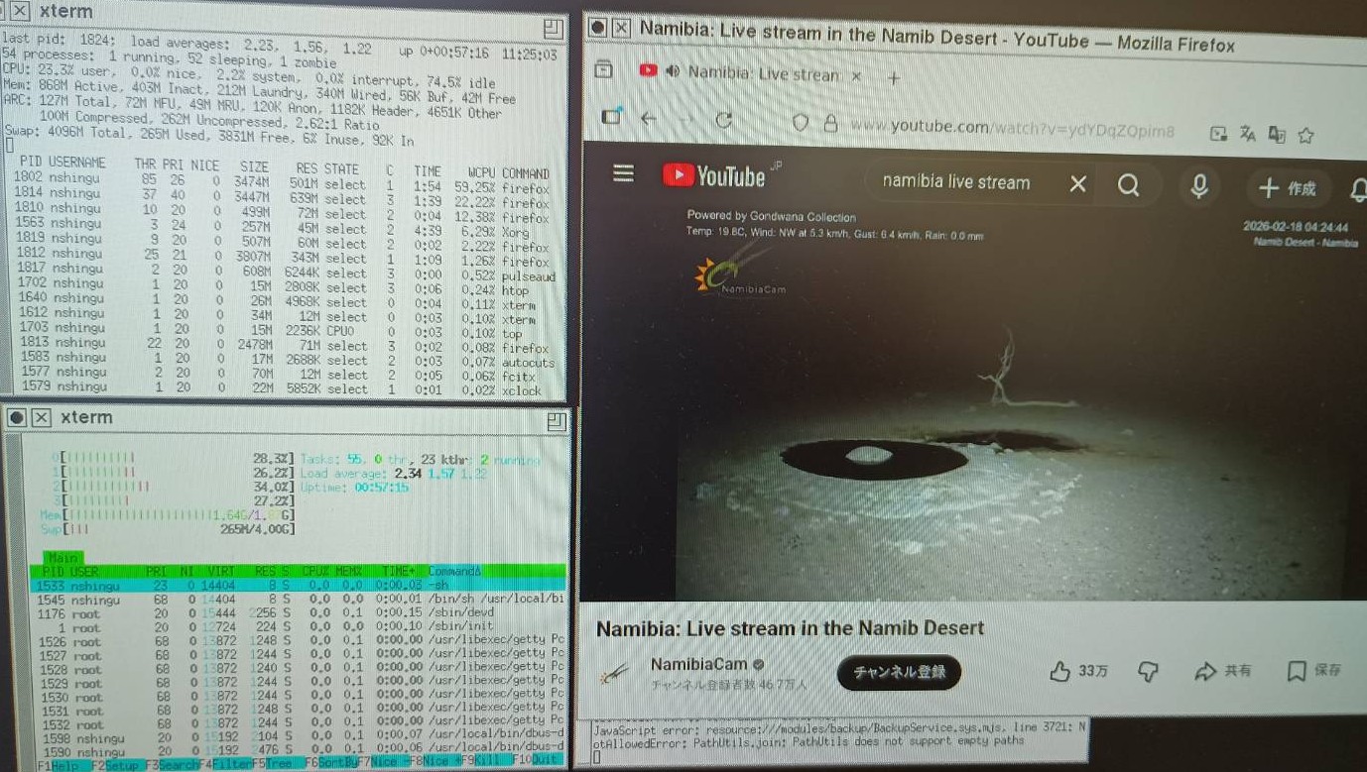Dislike the video with thumbs down
This screenshot has width=1367, height=772.
tap(1148, 672)
